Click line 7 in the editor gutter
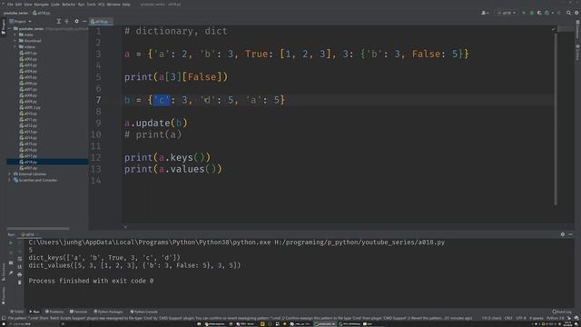The width and height of the screenshot is (581, 327). [x=98, y=100]
